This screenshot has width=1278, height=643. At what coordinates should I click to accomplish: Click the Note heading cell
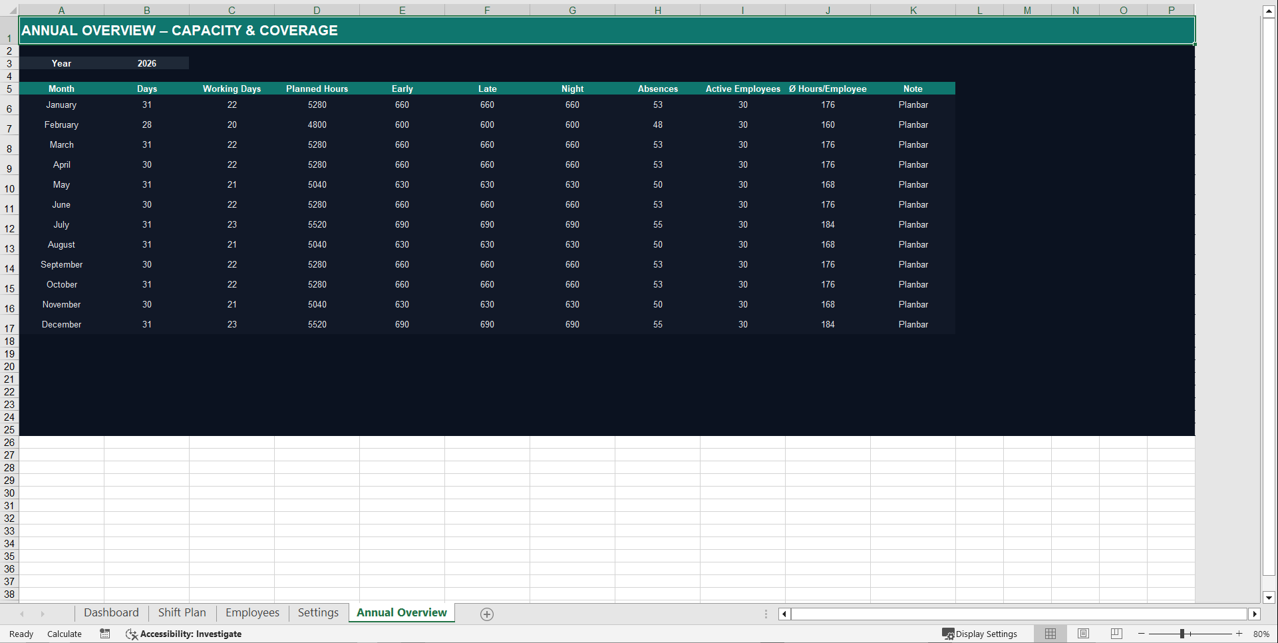pos(913,89)
